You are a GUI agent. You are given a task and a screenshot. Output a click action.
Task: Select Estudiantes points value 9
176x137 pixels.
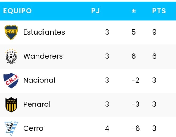tap(154, 32)
